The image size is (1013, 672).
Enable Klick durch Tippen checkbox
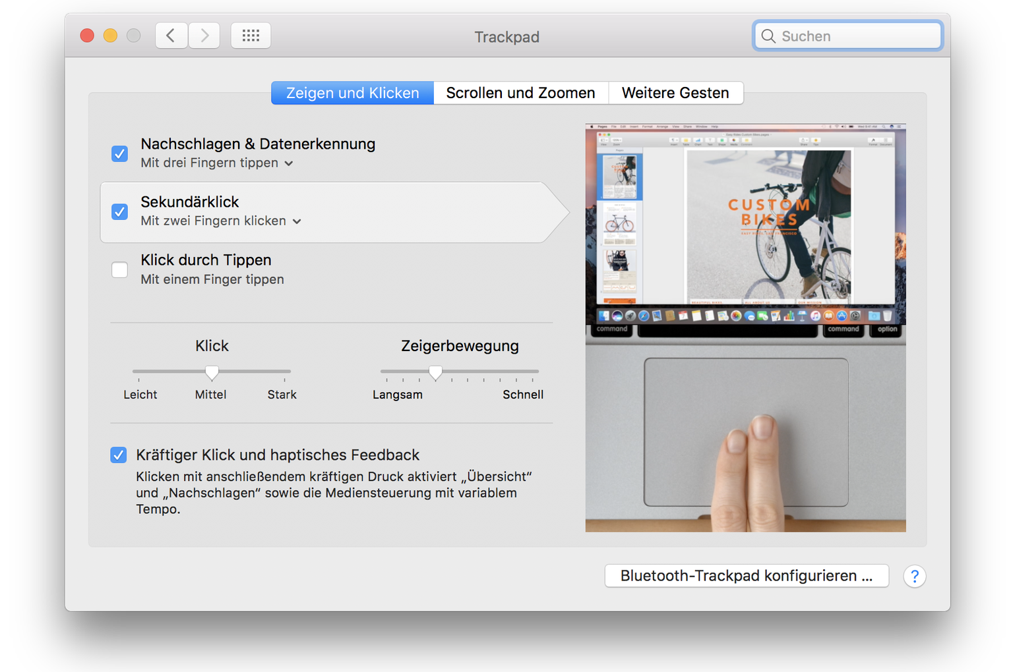point(119,269)
